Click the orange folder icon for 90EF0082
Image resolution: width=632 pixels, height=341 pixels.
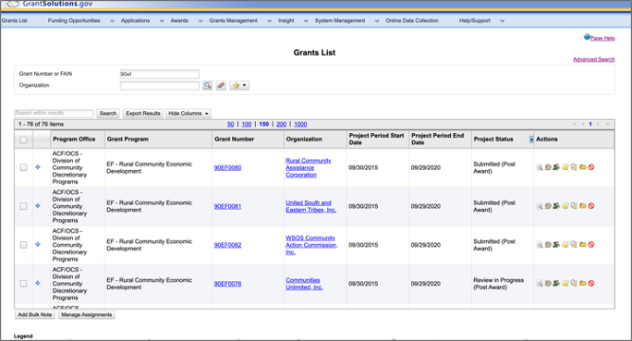click(582, 245)
